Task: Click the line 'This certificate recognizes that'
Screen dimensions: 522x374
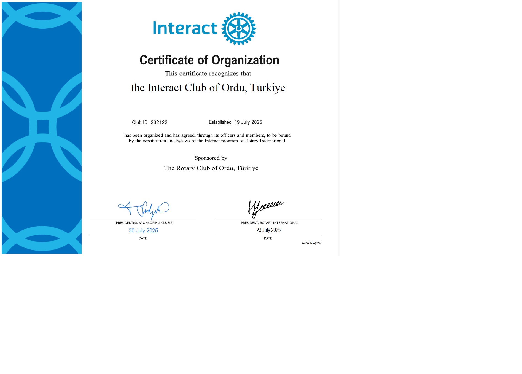Action: click(x=208, y=74)
